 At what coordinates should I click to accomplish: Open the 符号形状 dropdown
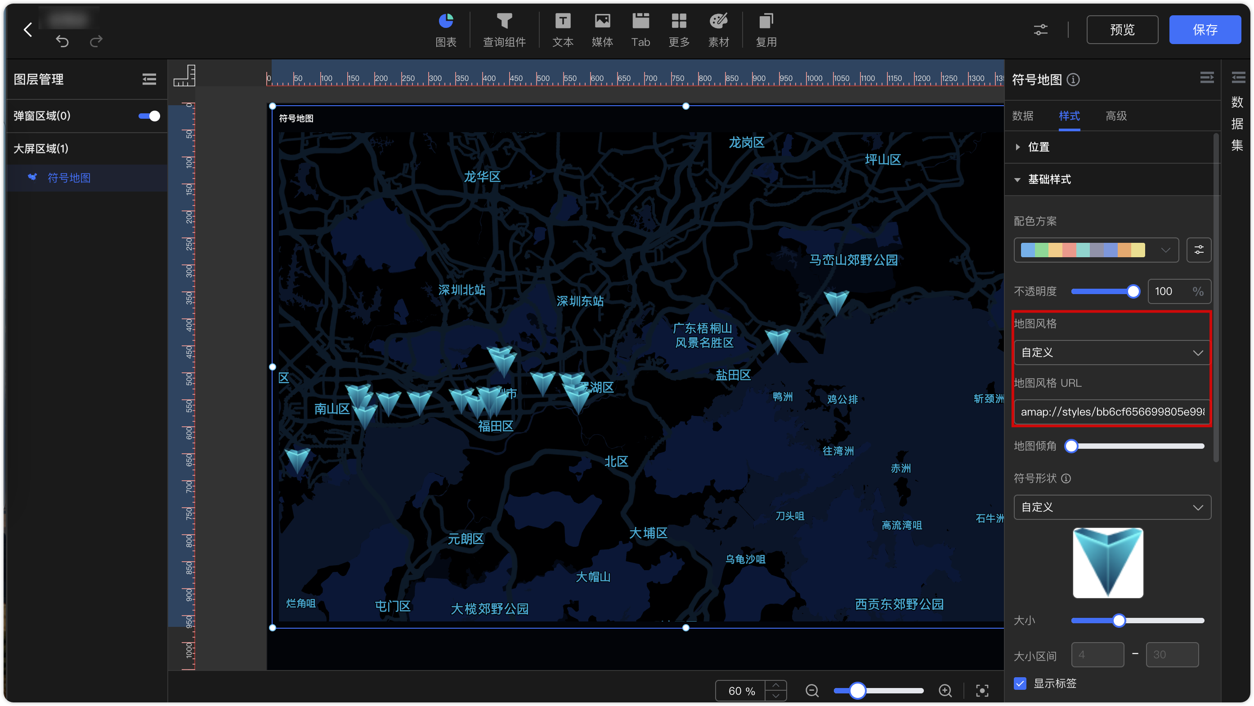pos(1112,507)
